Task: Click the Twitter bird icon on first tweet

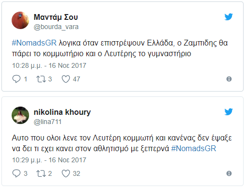Action: pos(229,17)
